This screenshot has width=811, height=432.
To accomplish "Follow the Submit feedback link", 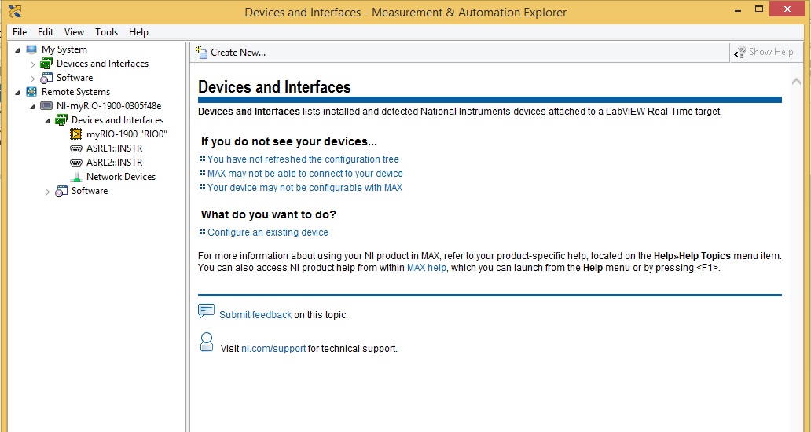I will pos(255,315).
